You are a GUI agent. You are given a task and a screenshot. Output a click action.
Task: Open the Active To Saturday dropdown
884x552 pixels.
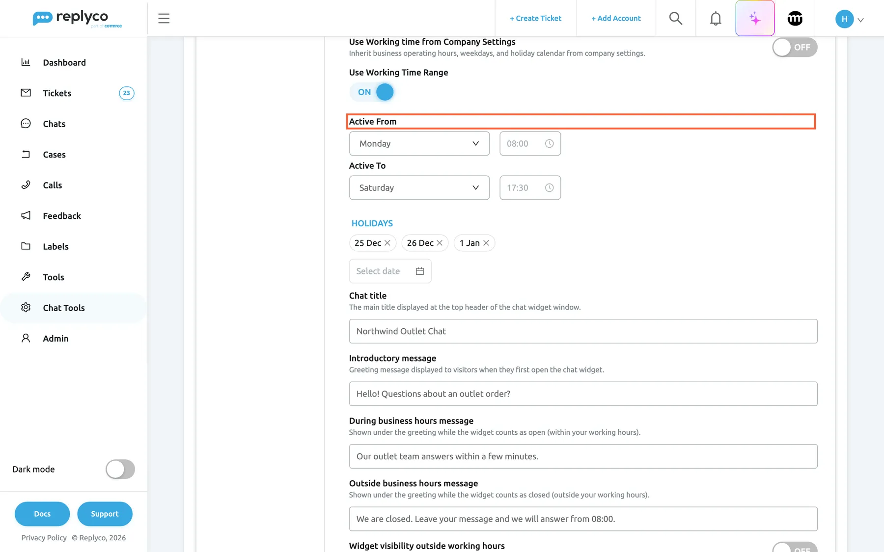click(x=419, y=187)
